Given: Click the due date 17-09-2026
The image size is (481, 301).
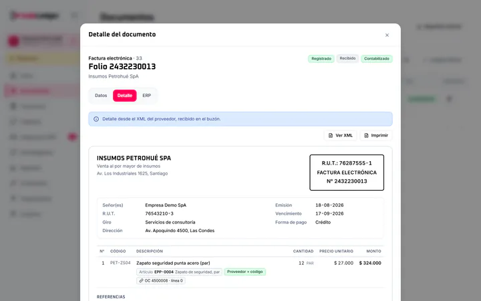Looking at the screenshot, I should pyautogui.click(x=329, y=213).
